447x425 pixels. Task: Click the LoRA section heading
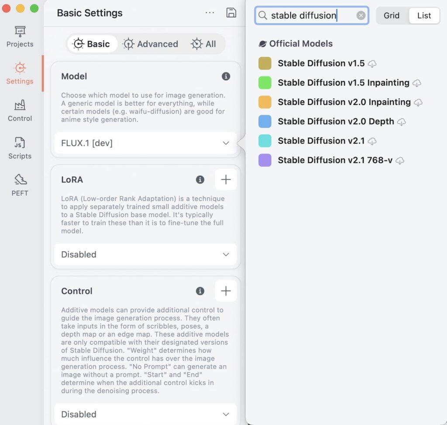tap(72, 180)
